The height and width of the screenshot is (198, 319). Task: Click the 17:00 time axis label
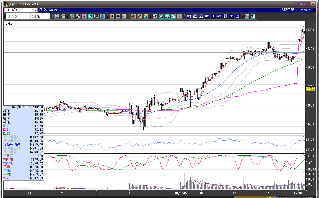pyautogui.click(x=298, y=193)
